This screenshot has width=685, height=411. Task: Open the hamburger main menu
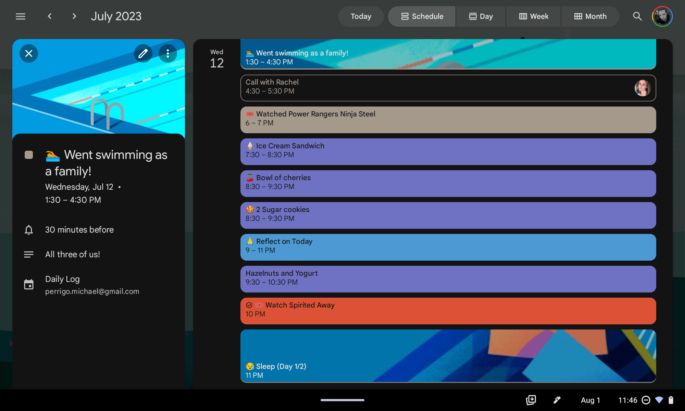coord(21,16)
